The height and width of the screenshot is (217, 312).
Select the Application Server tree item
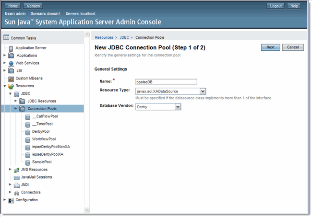point(31,48)
